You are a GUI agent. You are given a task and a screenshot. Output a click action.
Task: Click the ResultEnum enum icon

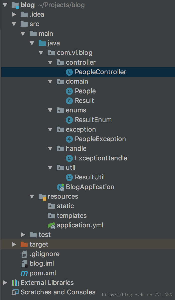pyautogui.click(x=69, y=120)
